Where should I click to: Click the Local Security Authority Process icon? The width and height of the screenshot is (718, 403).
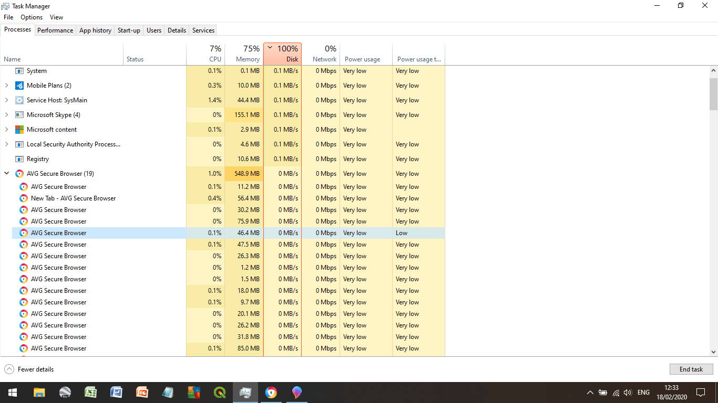click(x=19, y=144)
